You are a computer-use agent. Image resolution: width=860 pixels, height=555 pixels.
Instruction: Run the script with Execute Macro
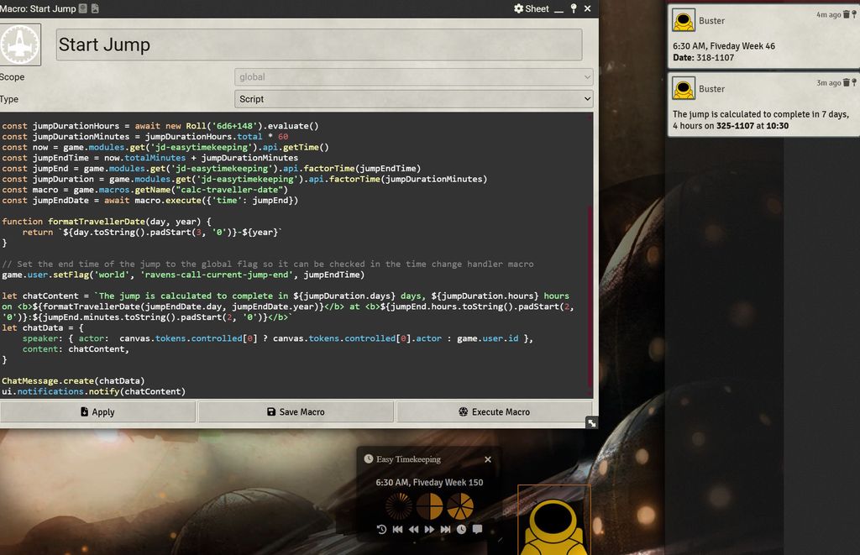pyautogui.click(x=494, y=412)
